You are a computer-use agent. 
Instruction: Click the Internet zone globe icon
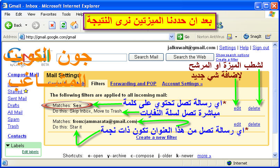(229, 163)
